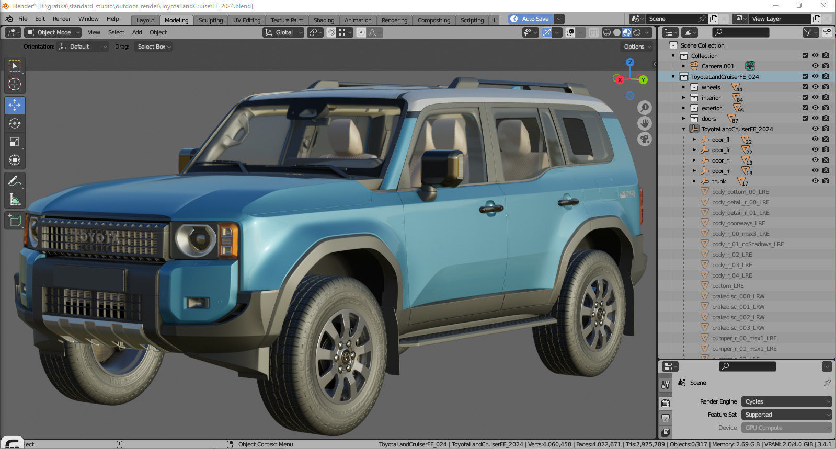Open the Render menu

[62, 19]
